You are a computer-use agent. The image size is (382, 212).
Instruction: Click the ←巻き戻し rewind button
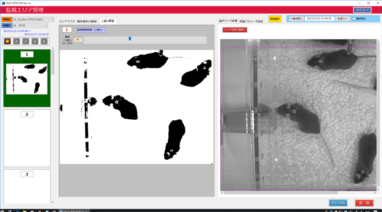[x=296, y=19]
